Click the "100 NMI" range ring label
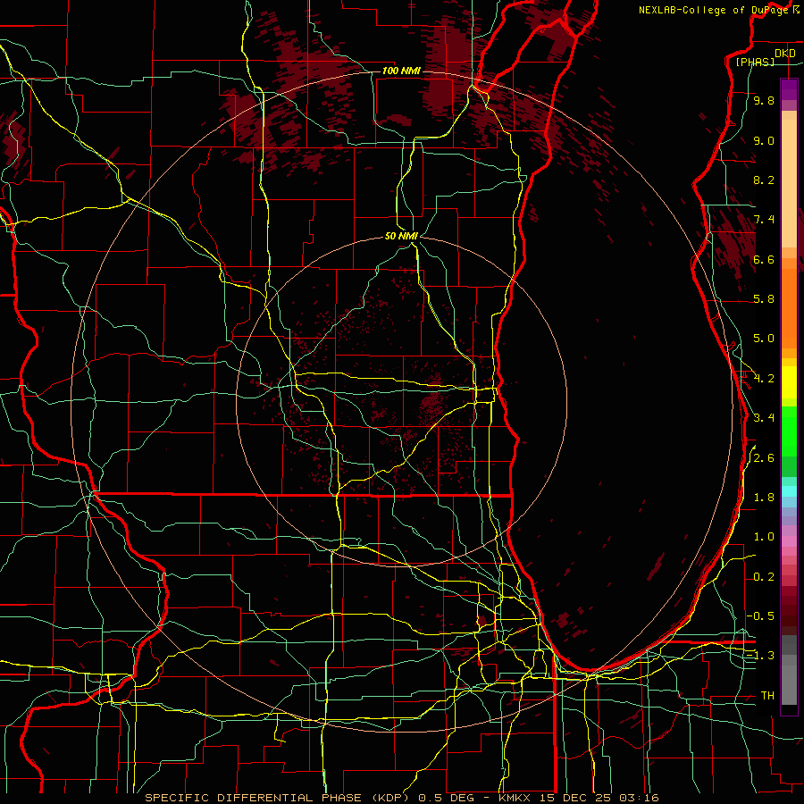804x804 pixels. 401,71
